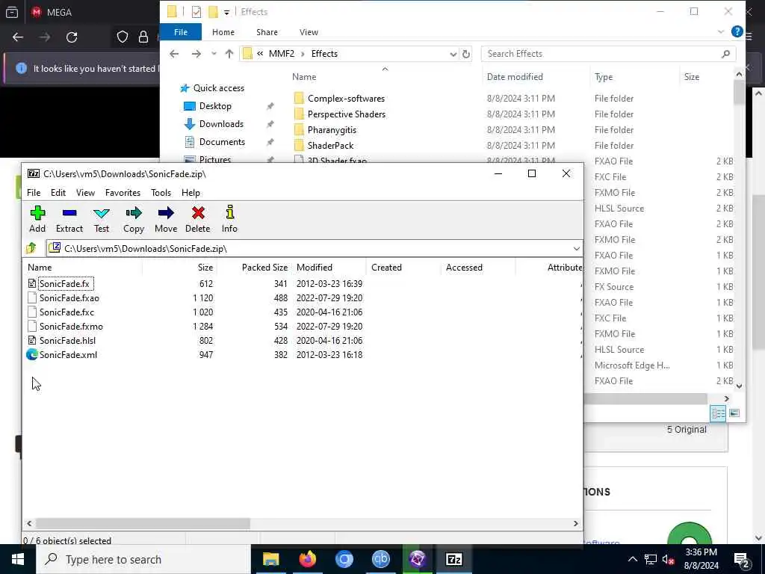Image resolution: width=765 pixels, height=574 pixels.
Task: Select Downloads in Quick access
Action: click(221, 124)
